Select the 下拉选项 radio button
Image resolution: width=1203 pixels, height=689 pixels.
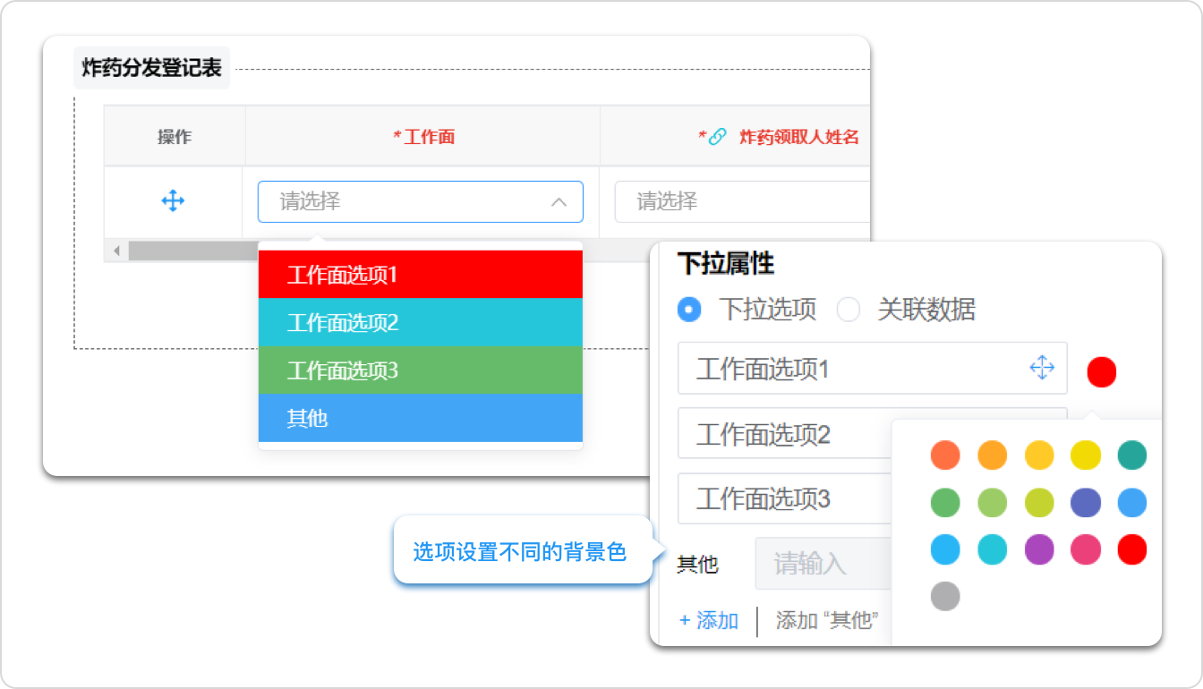tap(689, 310)
